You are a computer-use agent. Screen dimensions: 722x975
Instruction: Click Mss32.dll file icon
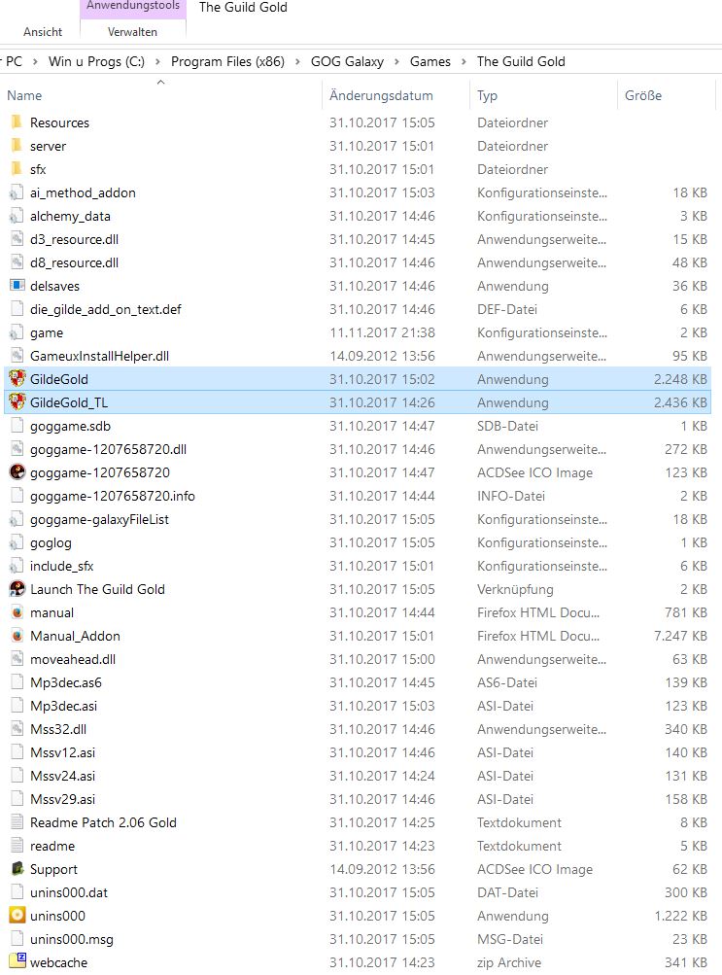(17, 729)
